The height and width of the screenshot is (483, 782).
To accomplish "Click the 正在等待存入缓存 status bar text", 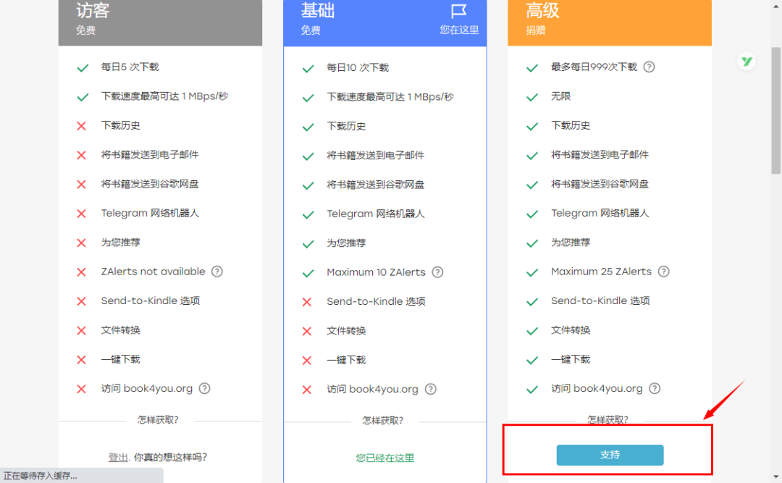I will tap(41, 476).
